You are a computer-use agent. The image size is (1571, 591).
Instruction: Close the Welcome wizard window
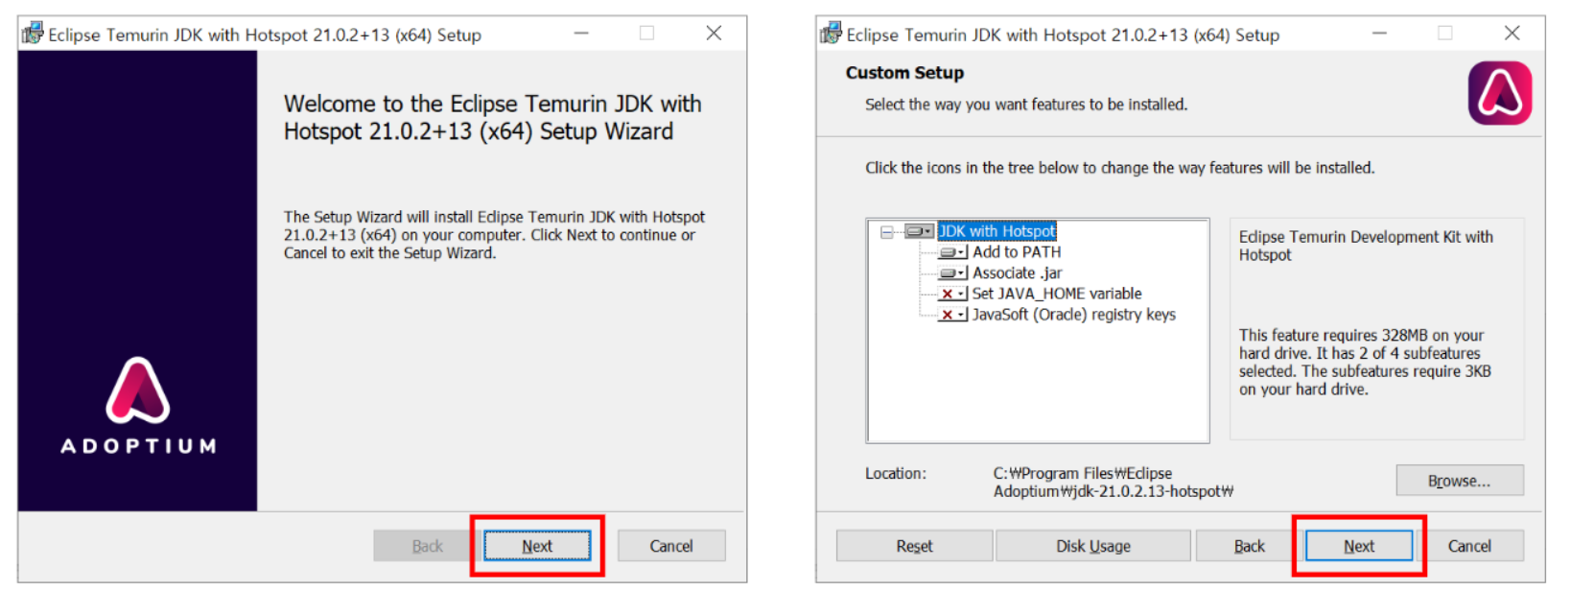[x=714, y=34]
